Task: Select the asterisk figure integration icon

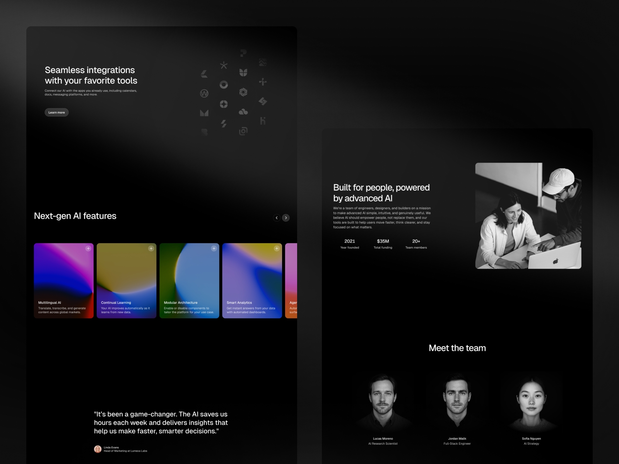Action: tap(224, 65)
